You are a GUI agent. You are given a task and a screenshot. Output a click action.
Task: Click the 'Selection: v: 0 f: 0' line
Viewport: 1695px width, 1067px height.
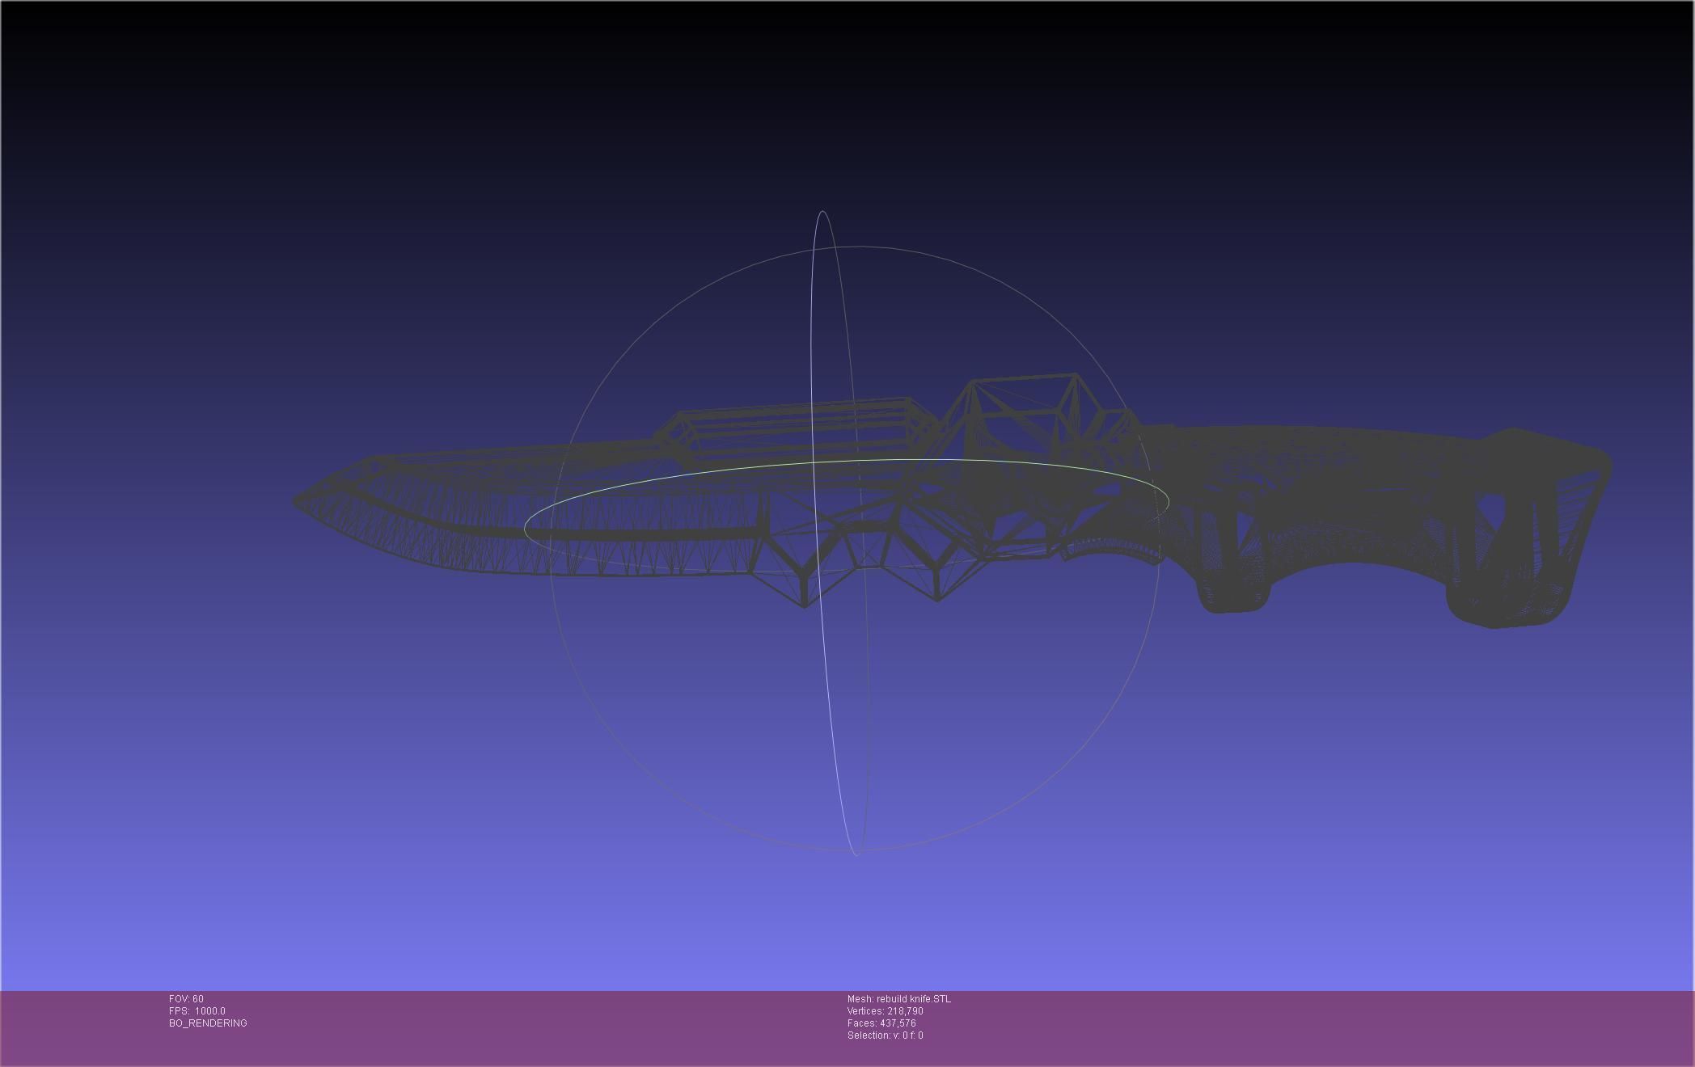[x=886, y=1035]
